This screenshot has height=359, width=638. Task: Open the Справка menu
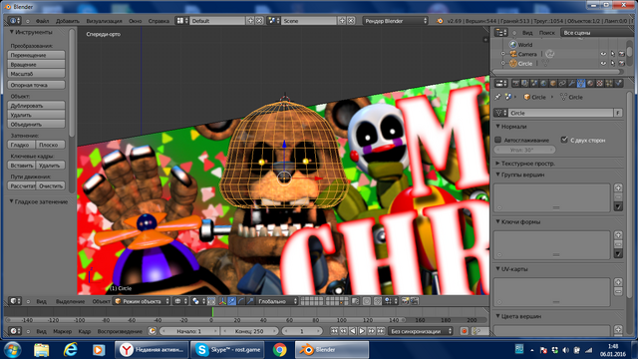[159, 21]
